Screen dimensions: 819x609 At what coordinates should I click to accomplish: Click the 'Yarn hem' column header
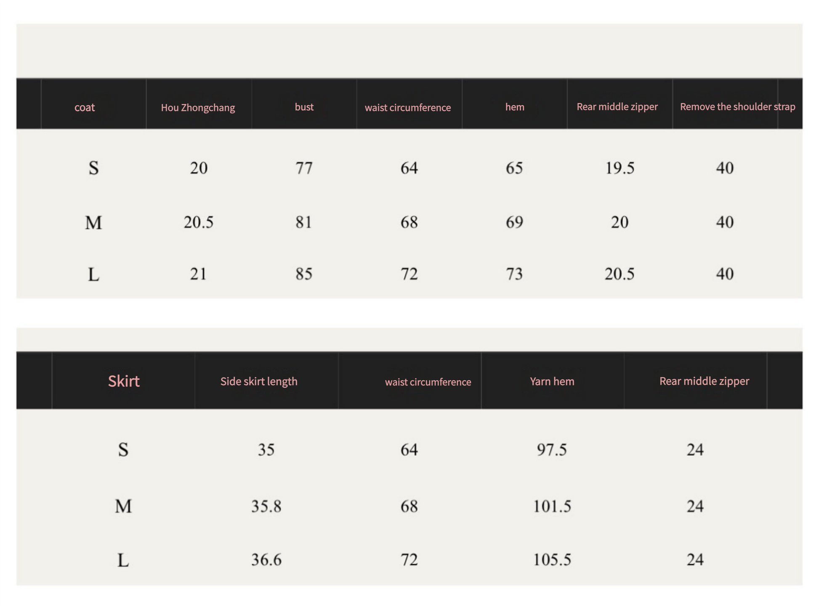click(552, 381)
